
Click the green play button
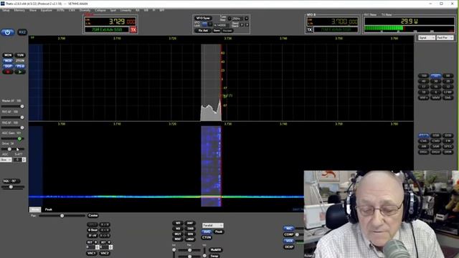click(20, 72)
